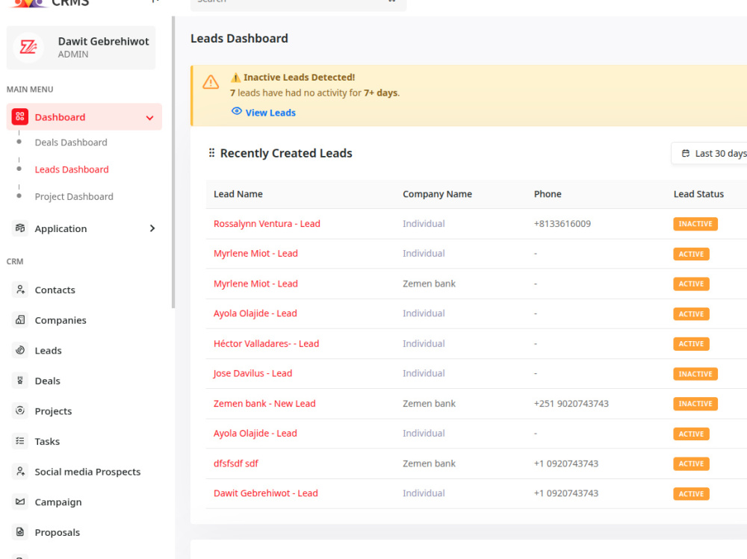Image resolution: width=747 pixels, height=559 pixels.
Task: Click the Campaign envelope icon
Action: click(20, 502)
